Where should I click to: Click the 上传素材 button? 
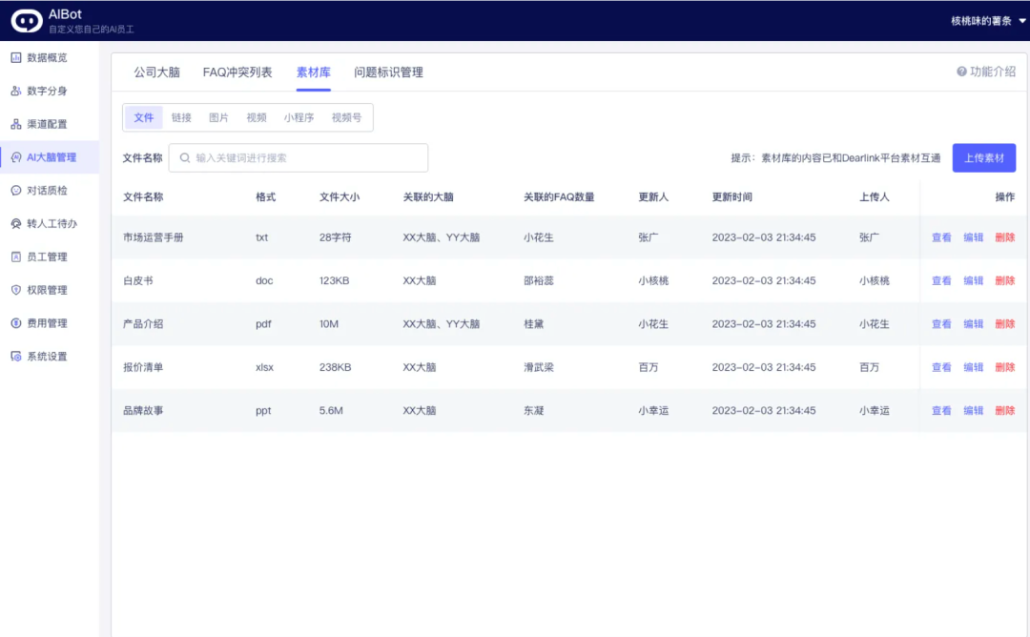click(x=983, y=158)
